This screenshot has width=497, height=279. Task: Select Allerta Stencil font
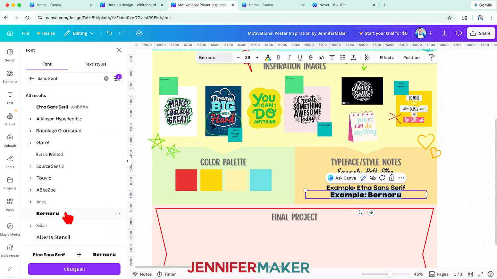coord(53,237)
